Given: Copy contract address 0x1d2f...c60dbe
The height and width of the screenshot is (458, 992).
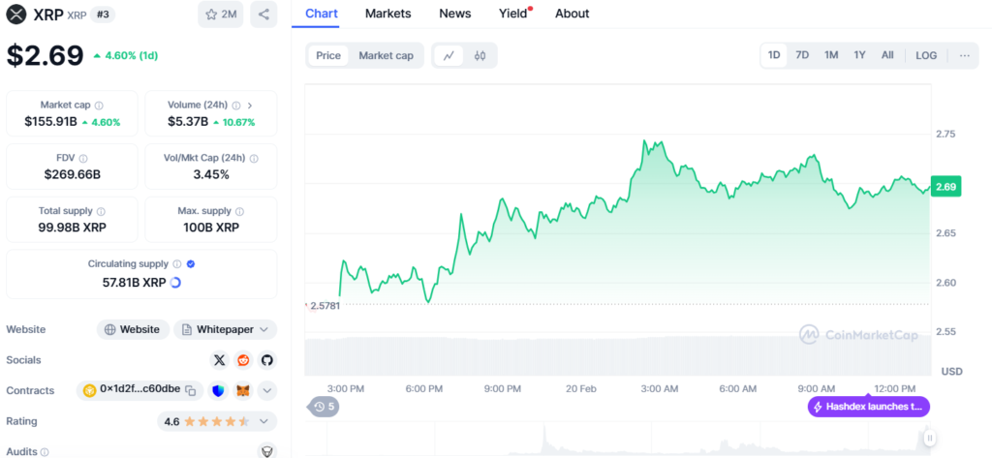Looking at the screenshot, I should [190, 390].
